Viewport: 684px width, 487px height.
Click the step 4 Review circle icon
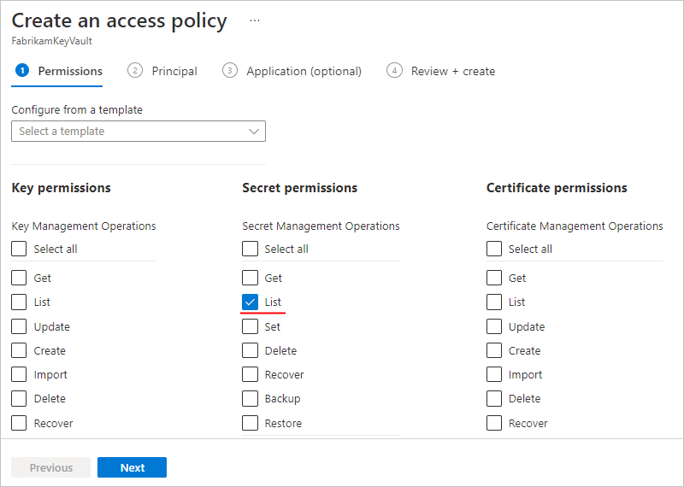click(x=394, y=71)
